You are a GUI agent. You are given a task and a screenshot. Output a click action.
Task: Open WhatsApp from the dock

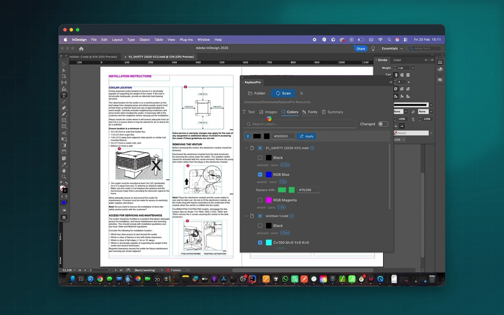coord(285,279)
